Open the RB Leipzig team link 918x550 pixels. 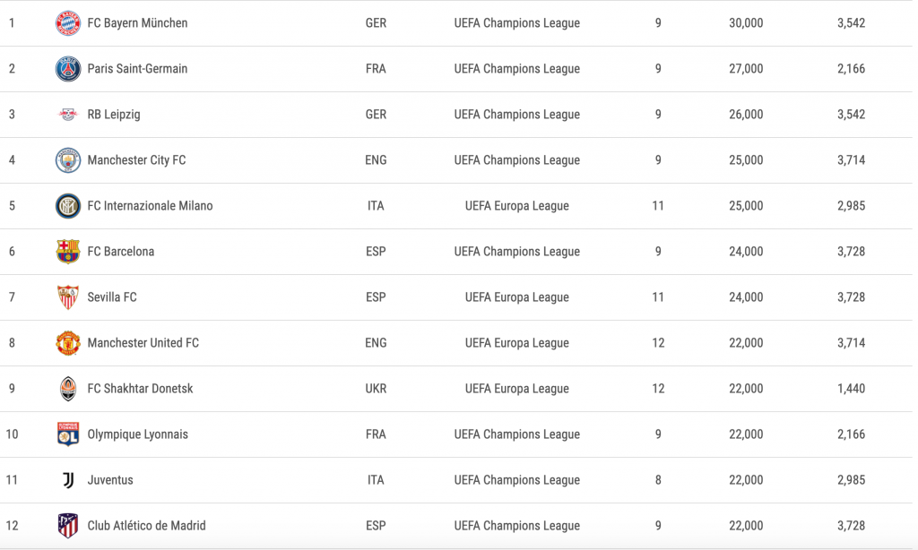[x=114, y=115]
